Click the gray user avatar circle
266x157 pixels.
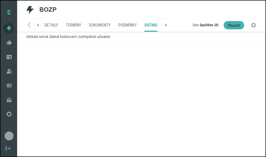click(9, 136)
